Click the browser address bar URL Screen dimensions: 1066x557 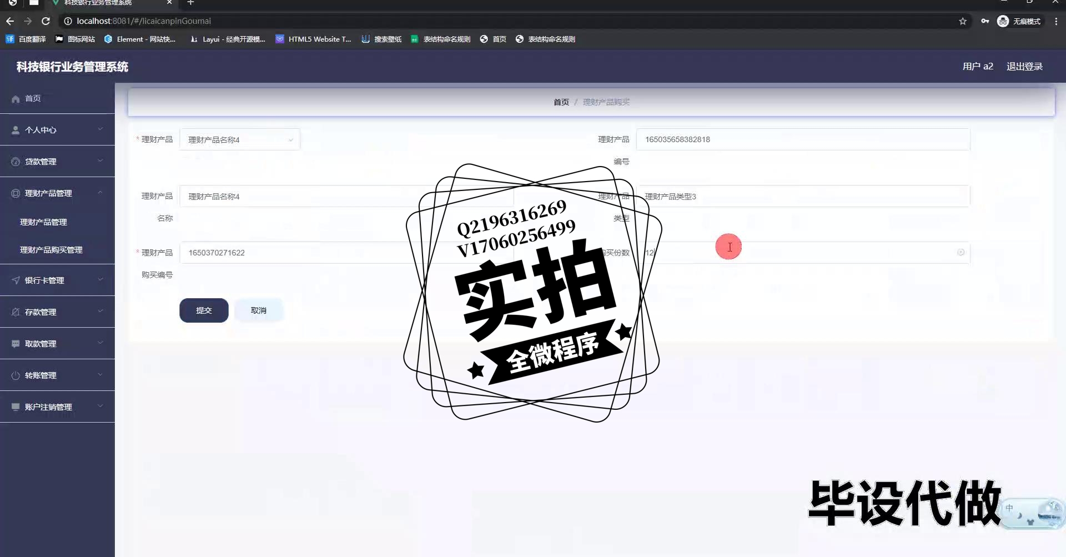[x=144, y=21]
